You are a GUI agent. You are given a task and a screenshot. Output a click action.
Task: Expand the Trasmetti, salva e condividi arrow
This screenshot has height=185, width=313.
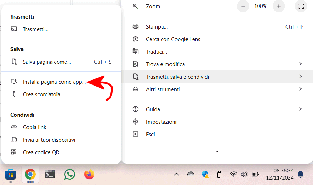(300, 77)
